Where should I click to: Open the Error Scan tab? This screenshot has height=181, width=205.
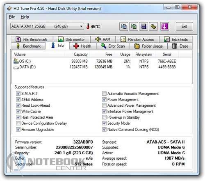pyautogui.click(x=113, y=46)
